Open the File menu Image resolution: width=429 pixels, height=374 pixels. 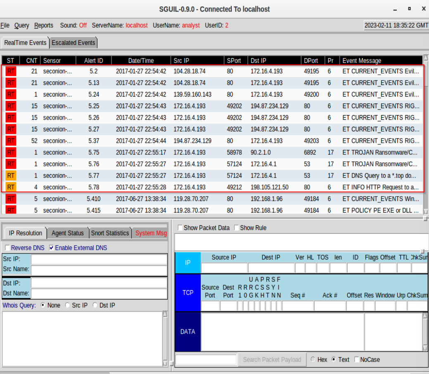[x=5, y=25]
